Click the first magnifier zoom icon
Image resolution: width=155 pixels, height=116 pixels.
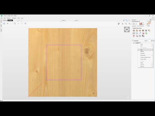click(x=122, y=24)
